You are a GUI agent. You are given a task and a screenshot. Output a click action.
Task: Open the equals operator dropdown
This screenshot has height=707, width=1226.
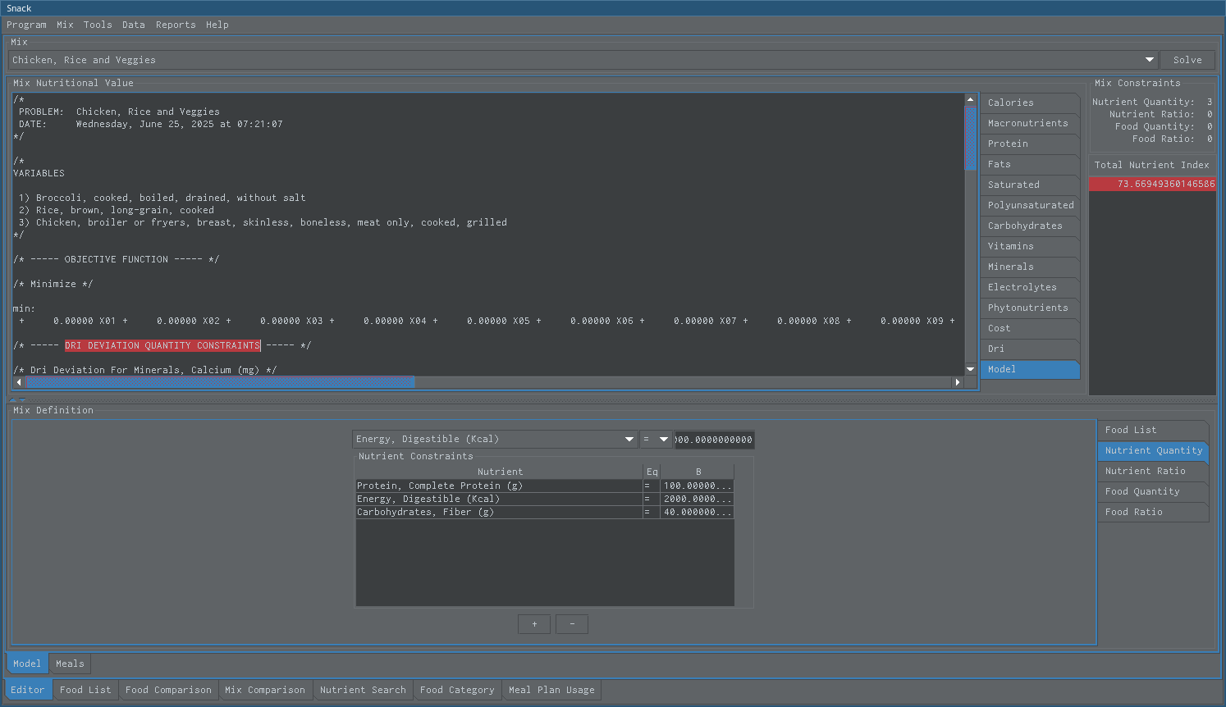point(656,439)
